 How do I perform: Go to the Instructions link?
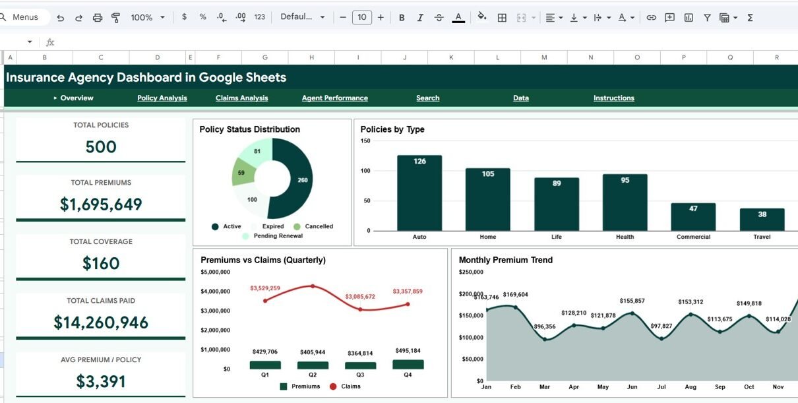[x=613, y=98]
